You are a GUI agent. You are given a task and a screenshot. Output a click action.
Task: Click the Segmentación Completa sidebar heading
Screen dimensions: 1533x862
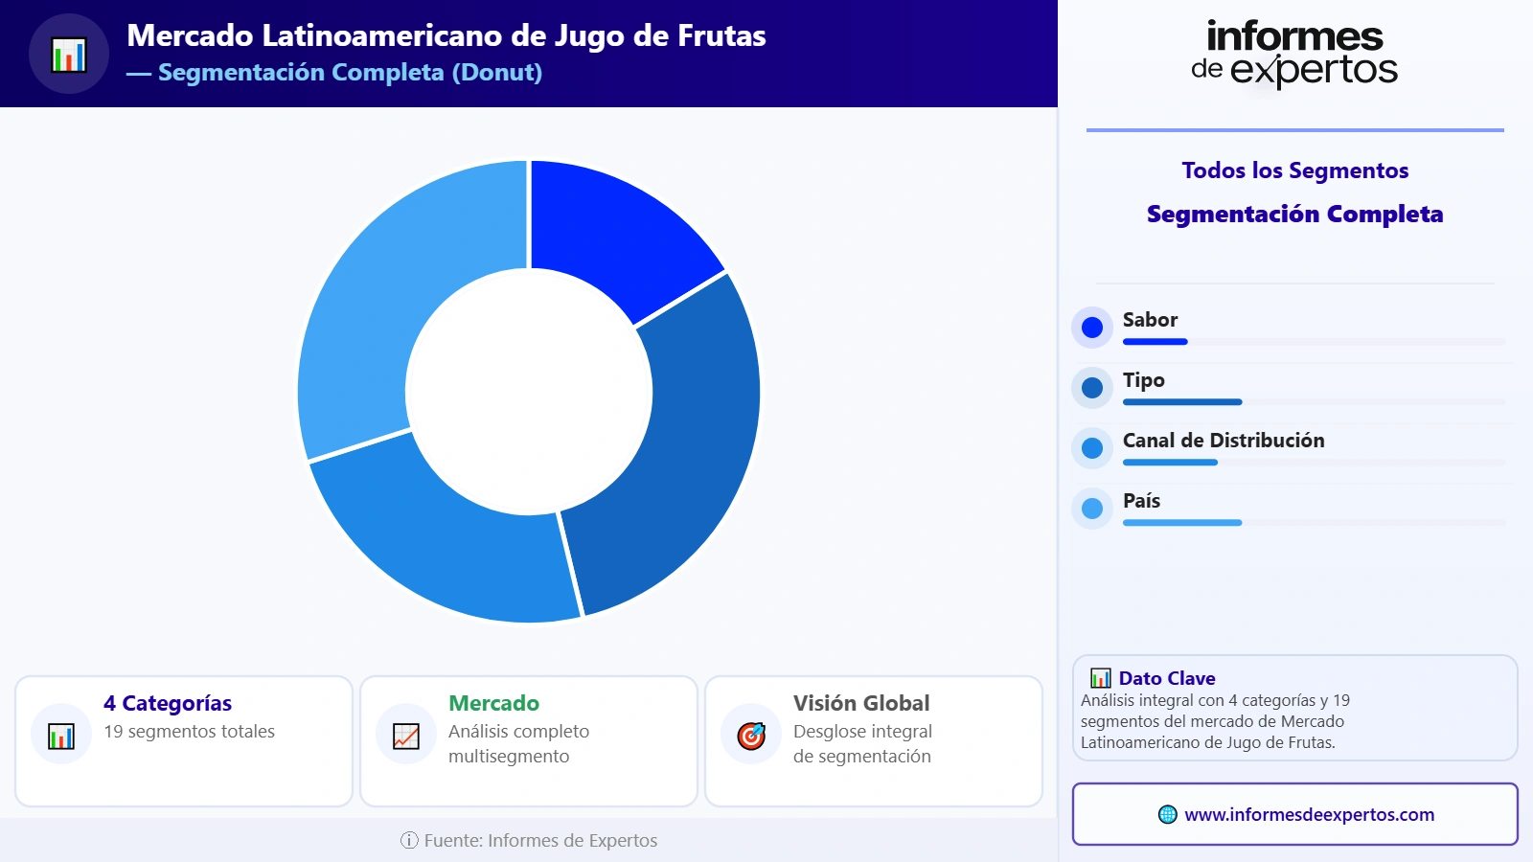tap(1295, 214)
